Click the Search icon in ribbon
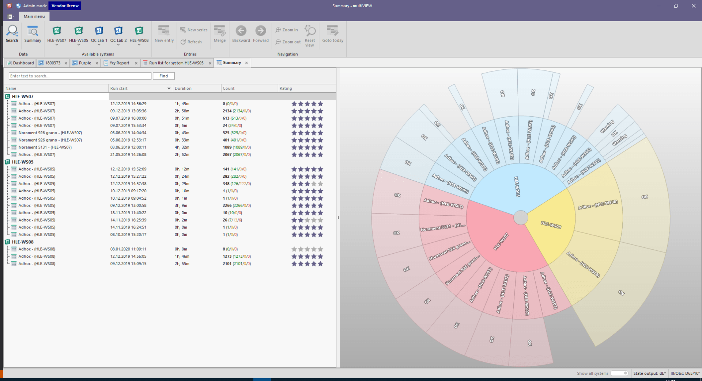The image size is (702, 381). 12,34
